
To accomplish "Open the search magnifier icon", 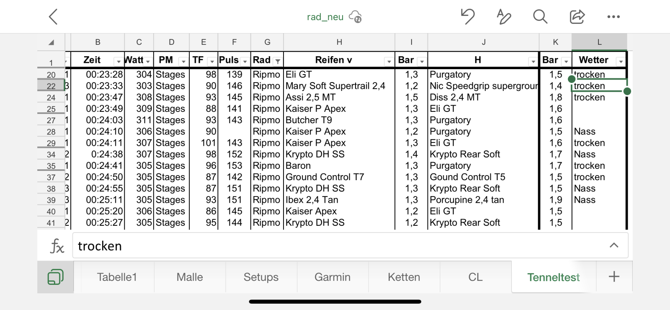I will click(x=540, y=17).
